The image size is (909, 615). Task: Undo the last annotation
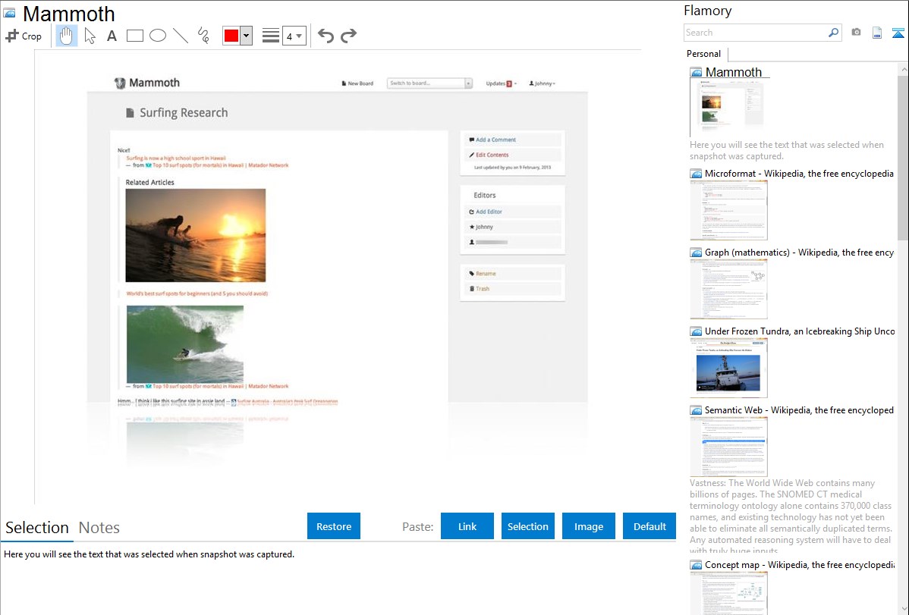click(326, 36)
